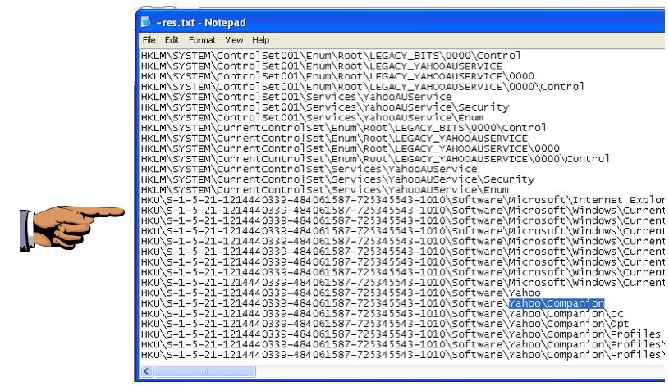Click the ControlSet001 YahooAUService\Security line
Screen dimensions: 669x386
tap(325, 107)
